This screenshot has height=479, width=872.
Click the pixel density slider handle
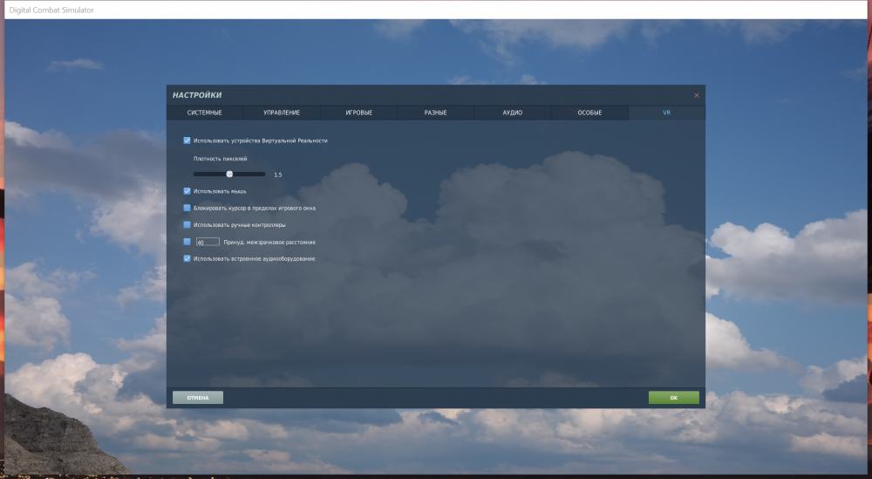tap(229, 174)
